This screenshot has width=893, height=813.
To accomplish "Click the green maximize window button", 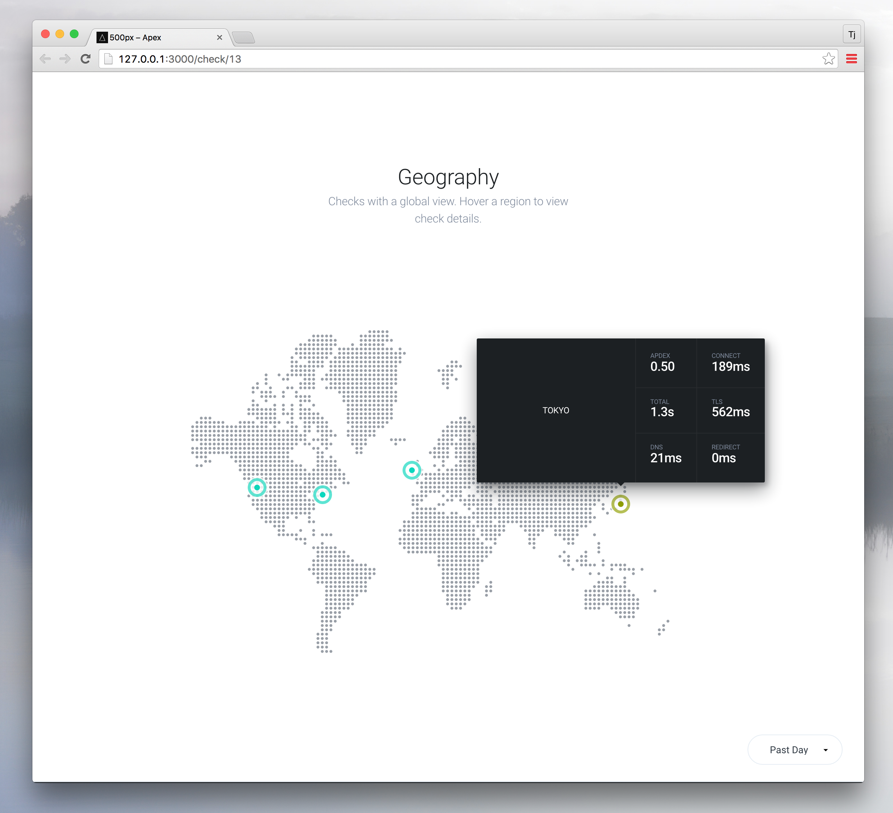I will pos(74,34).
